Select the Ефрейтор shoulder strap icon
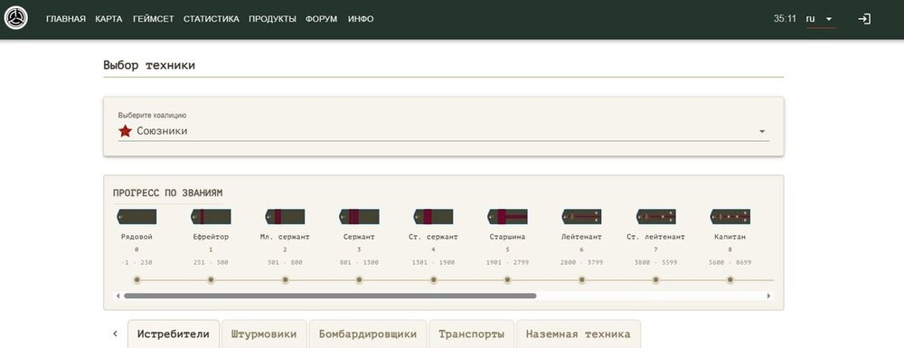904x348 pixels. pos(211,217)
